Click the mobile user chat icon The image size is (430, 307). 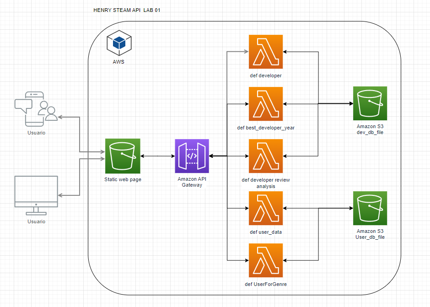(x=36, y=108)
